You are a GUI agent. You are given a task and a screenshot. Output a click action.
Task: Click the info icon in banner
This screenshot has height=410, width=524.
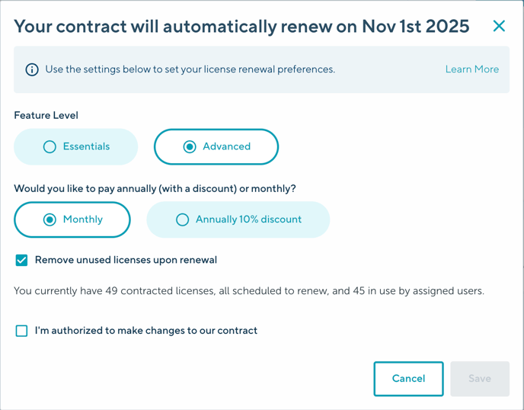pyautogui.click(x=32, y=69)
